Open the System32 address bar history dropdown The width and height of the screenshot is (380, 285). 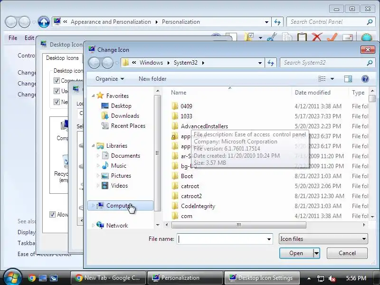point(260,63)
